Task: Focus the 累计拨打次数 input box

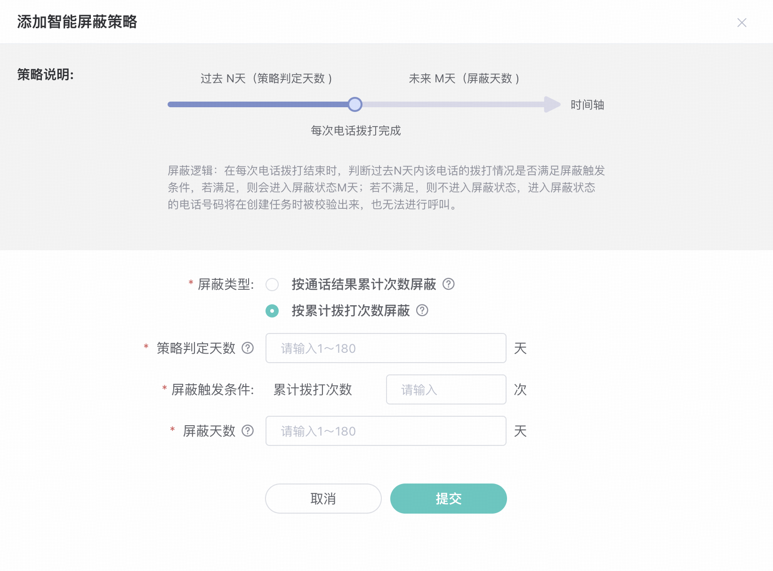Action: coord(446,389)
